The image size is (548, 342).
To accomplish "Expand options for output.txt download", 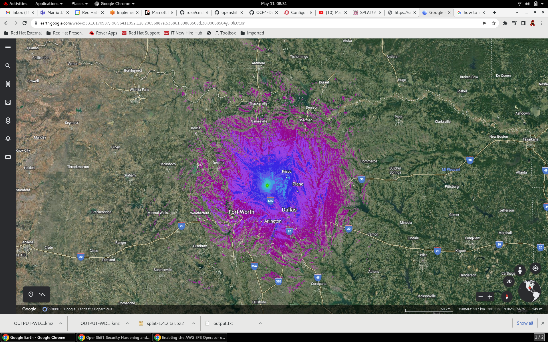I will coord(260,323).
